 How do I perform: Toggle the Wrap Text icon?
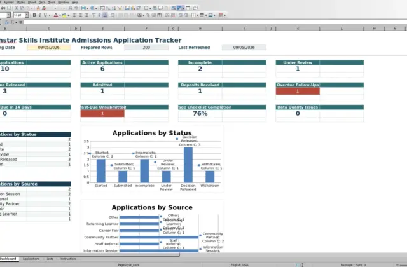click(x=113, y=15)
